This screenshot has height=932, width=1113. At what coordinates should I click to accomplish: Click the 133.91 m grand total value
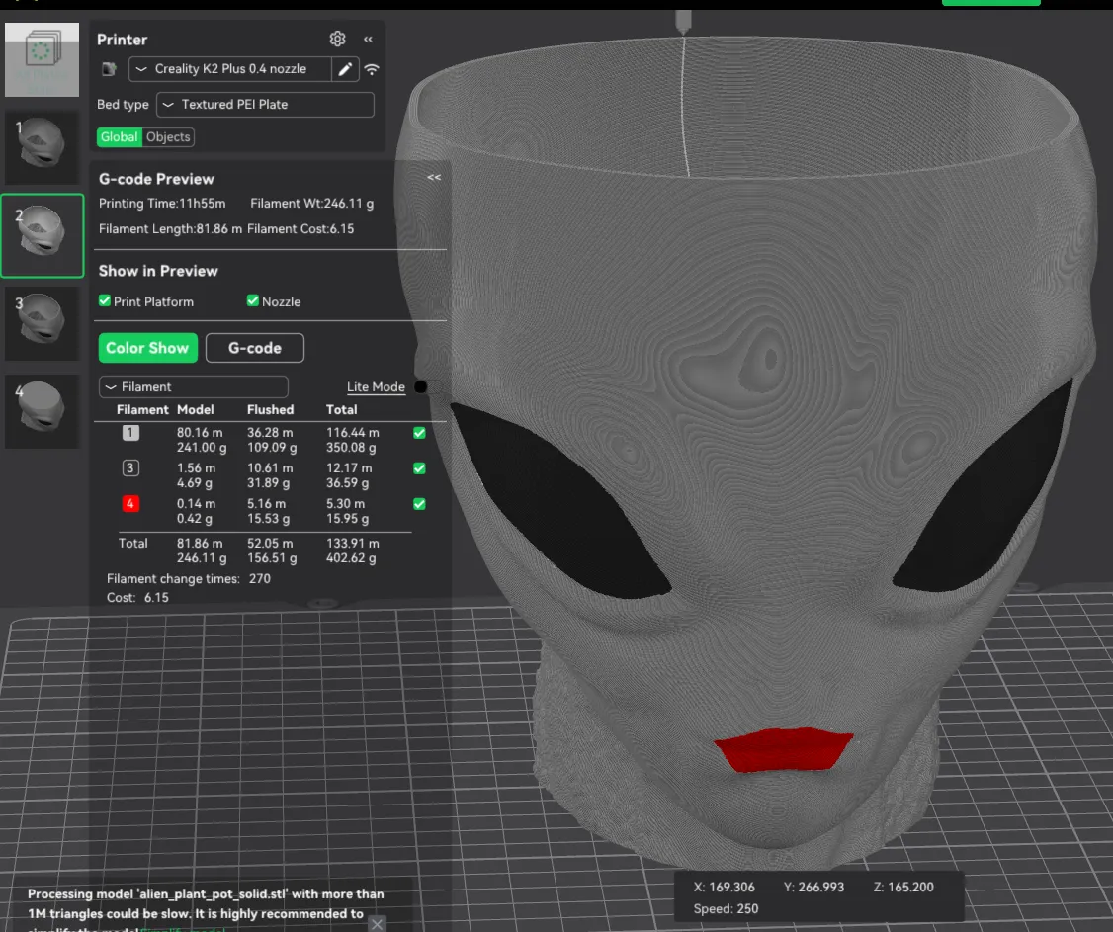(x=352, y=543)
